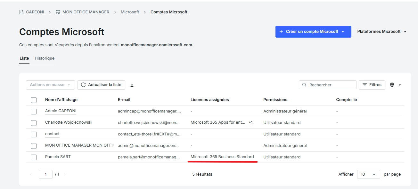Screen dimensions: 418x189
Task: Switch to the Historique tab
Action: [45, 58]
